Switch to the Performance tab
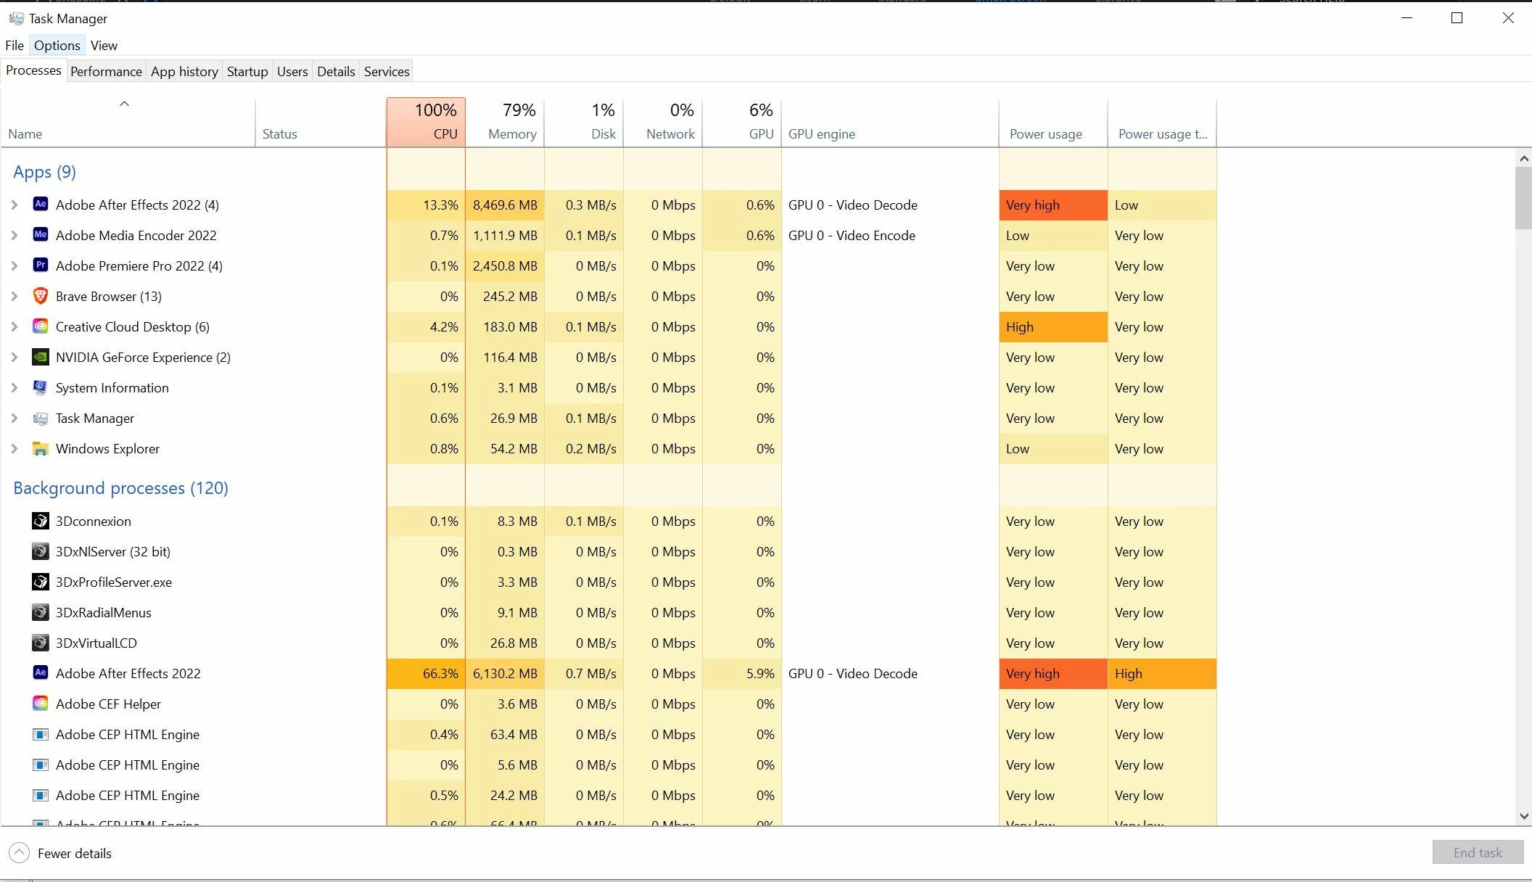Image resolution: width=1532 pixels, height=882 pixels. (106, 71)
